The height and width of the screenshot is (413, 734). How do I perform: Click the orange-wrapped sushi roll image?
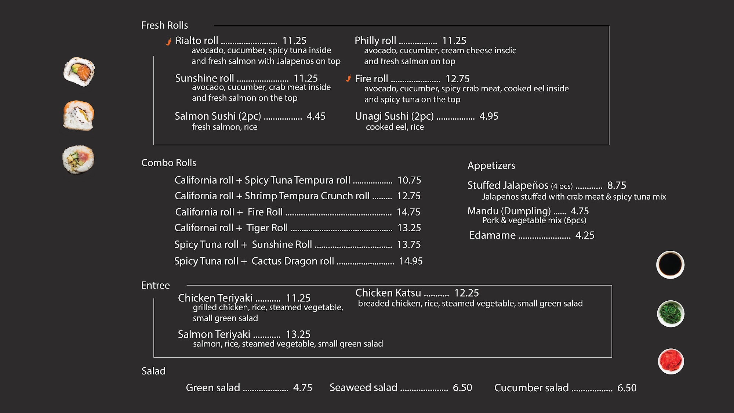(79, 115)
